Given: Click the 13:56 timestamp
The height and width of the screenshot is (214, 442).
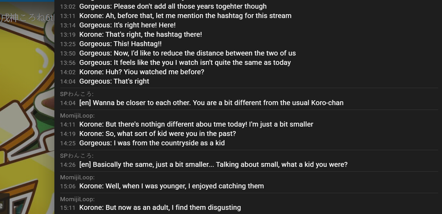Looking at the screenshot, I should click(68, 63).
